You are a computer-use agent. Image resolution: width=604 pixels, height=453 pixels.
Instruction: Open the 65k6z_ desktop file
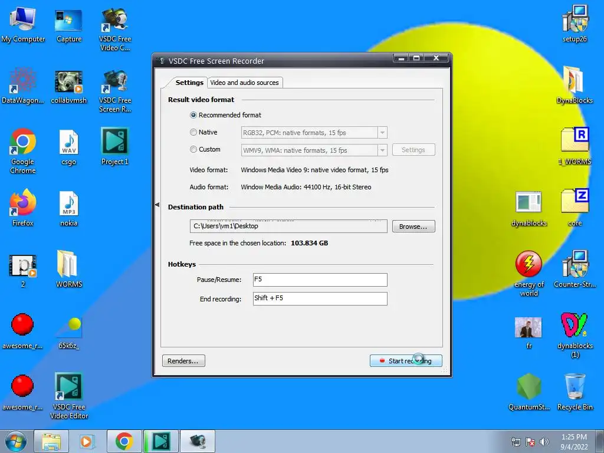click(x=68, y=332)
